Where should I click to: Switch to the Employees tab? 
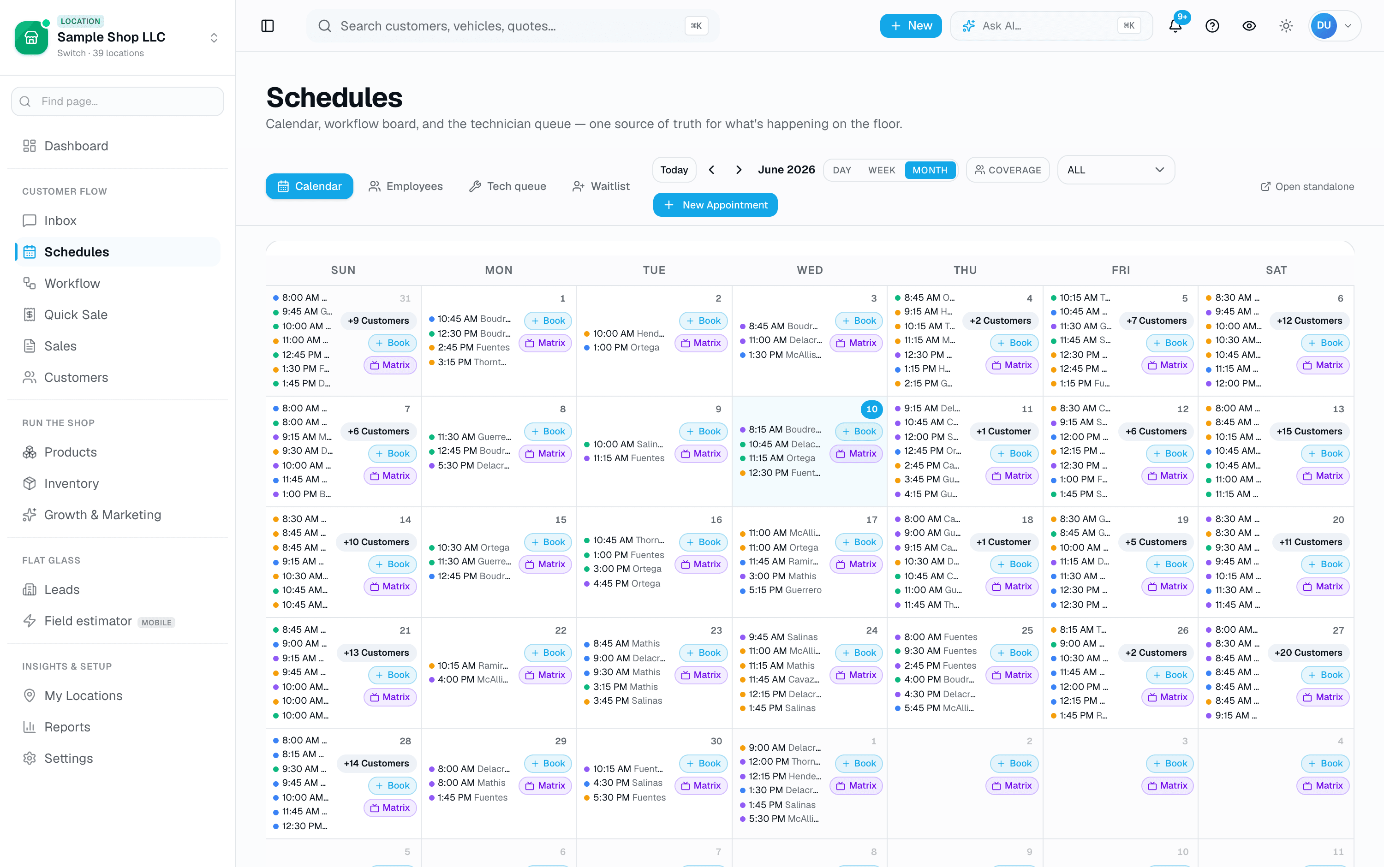pos(406,186)
